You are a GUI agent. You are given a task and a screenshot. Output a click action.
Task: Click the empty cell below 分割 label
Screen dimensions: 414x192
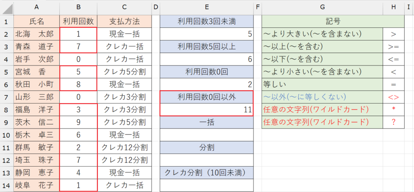coord(207,160)
